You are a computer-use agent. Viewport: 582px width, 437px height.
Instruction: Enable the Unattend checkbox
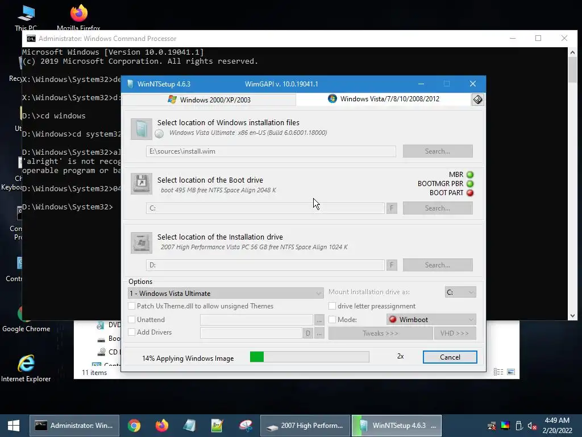[x=131, y=320]
